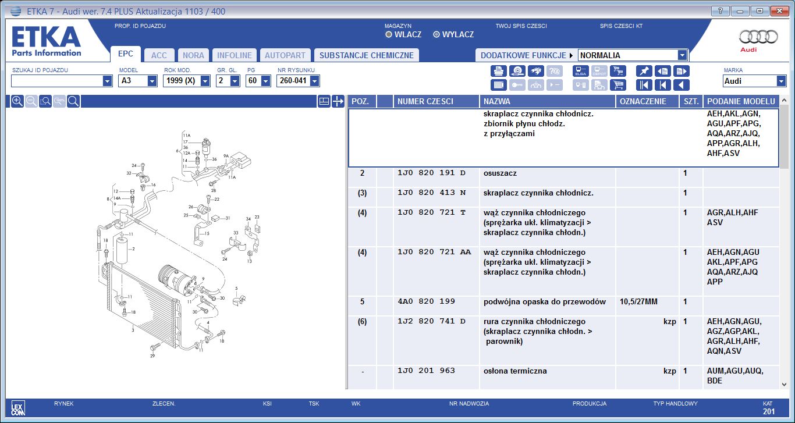Image resolution: width=795 pixels, height=423 pixels.
Task: Switch to the NORA tab
Action: (193, 55)
